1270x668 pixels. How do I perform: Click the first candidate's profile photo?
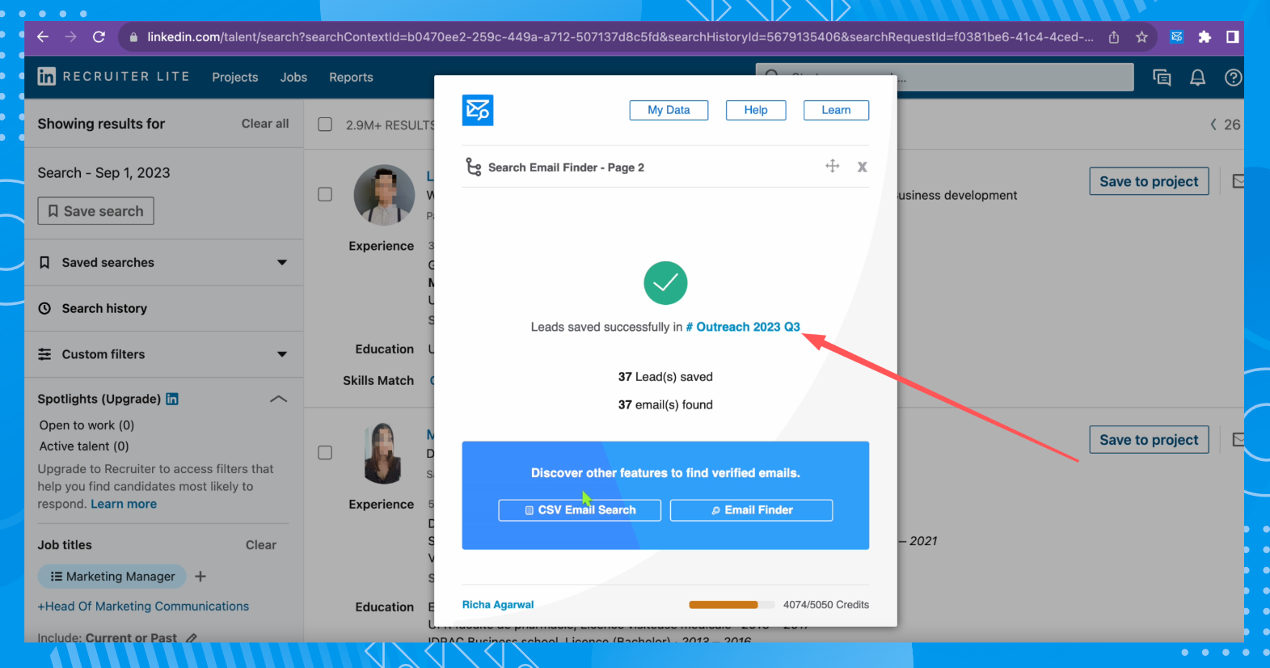[x=384, y=195]
